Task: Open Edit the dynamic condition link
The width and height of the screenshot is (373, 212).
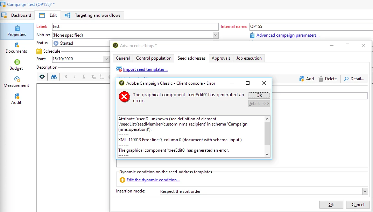Action: click(153, 180)
